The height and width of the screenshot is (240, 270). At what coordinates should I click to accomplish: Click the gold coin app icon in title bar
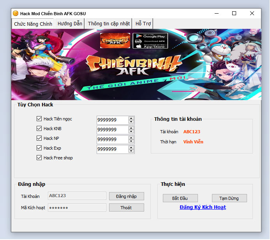coord(16,13)
